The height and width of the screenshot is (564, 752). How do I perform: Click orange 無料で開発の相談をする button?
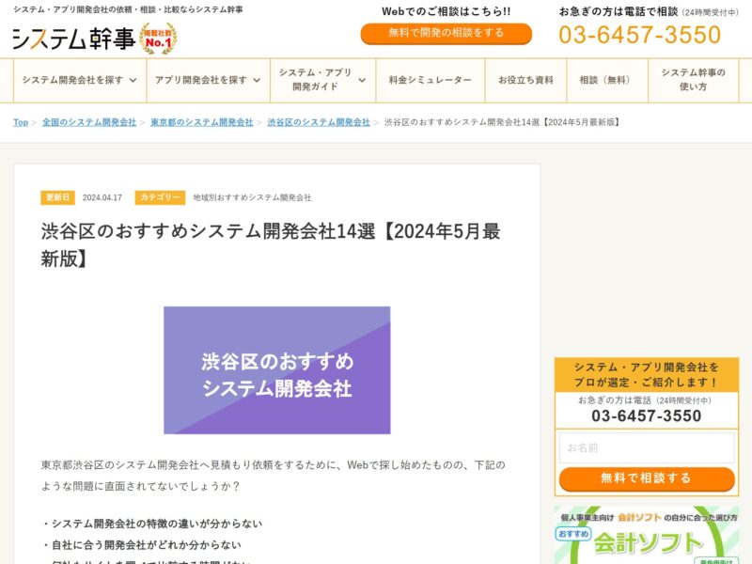(446, 33)
